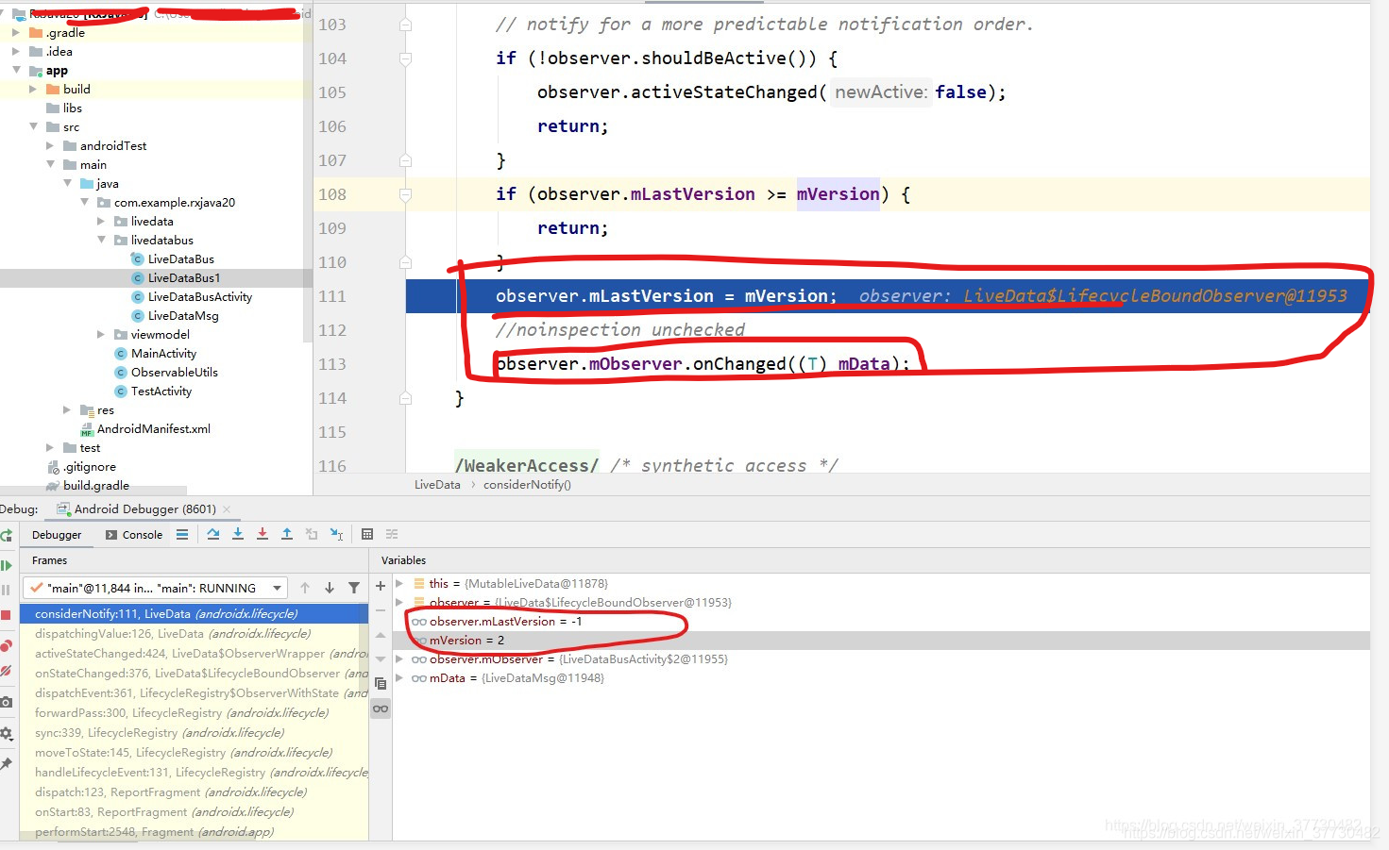The image size is (1389, 850).
Task: Open LiveDataBus class in project tree
Action: [180, 258]
